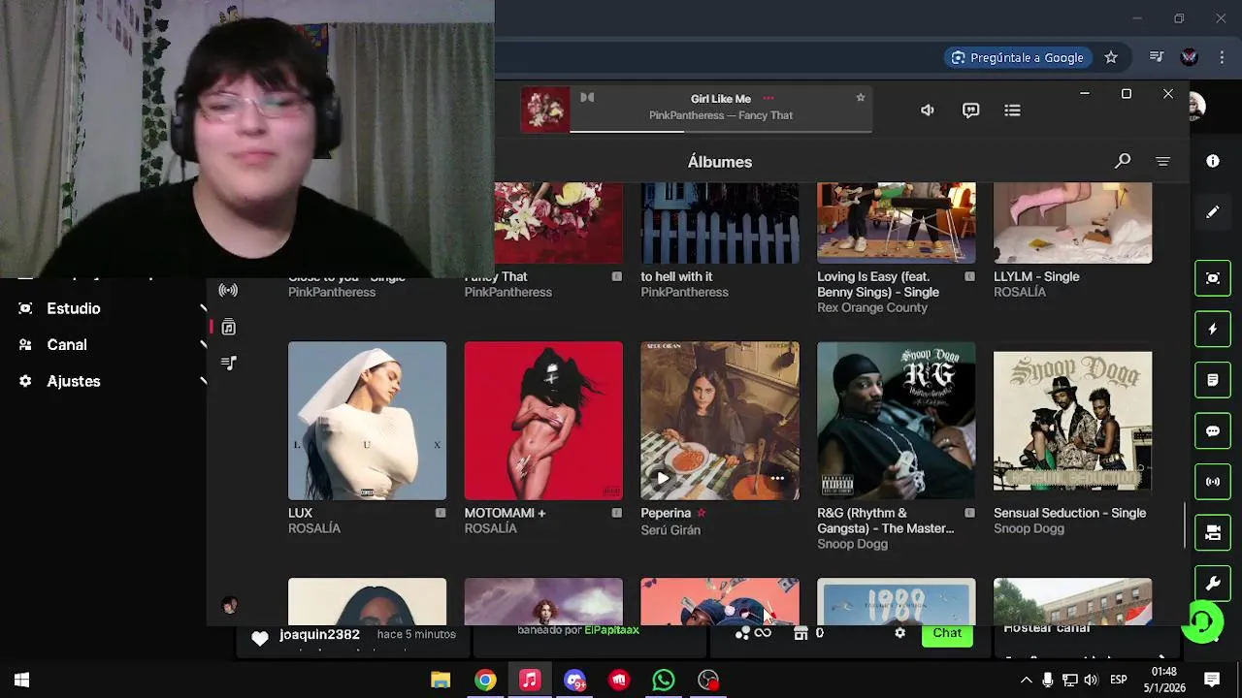1242x698 pixels.
Task: Seek using the song progress bar
Action: pos(721,131)
